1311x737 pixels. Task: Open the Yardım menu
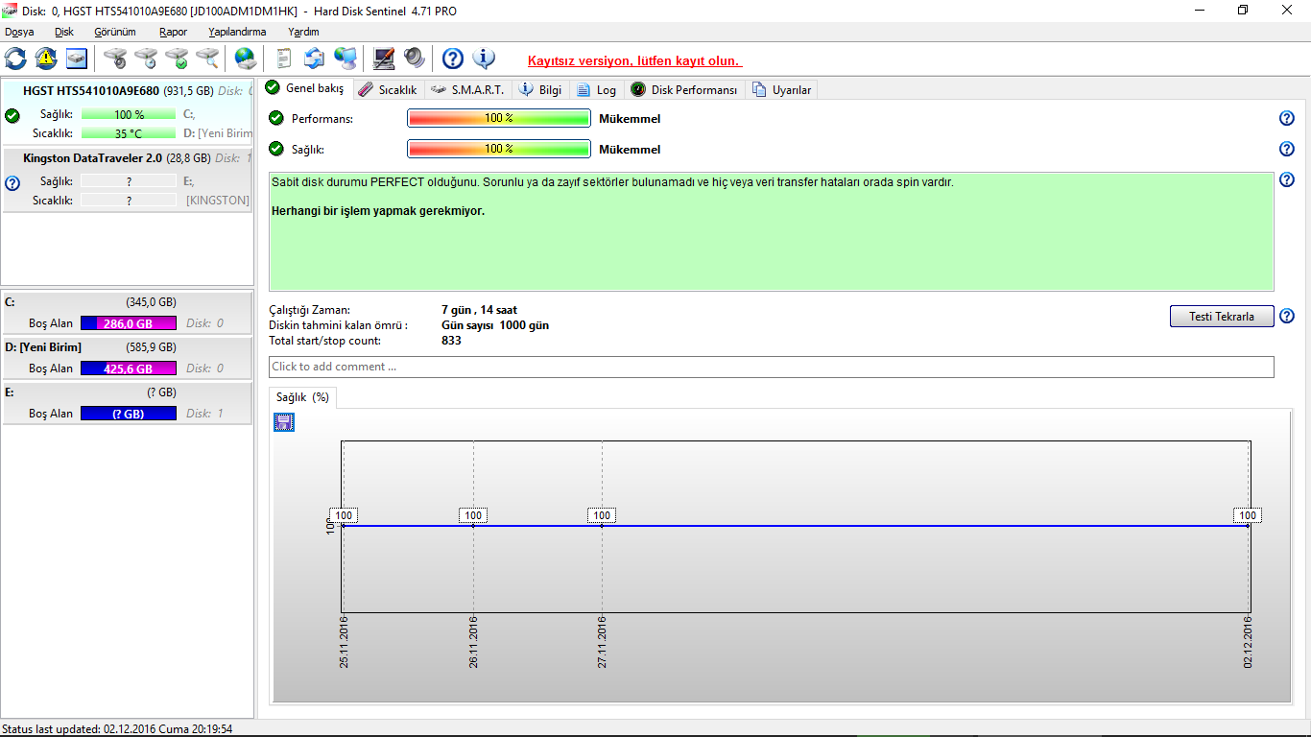point(303,32)
